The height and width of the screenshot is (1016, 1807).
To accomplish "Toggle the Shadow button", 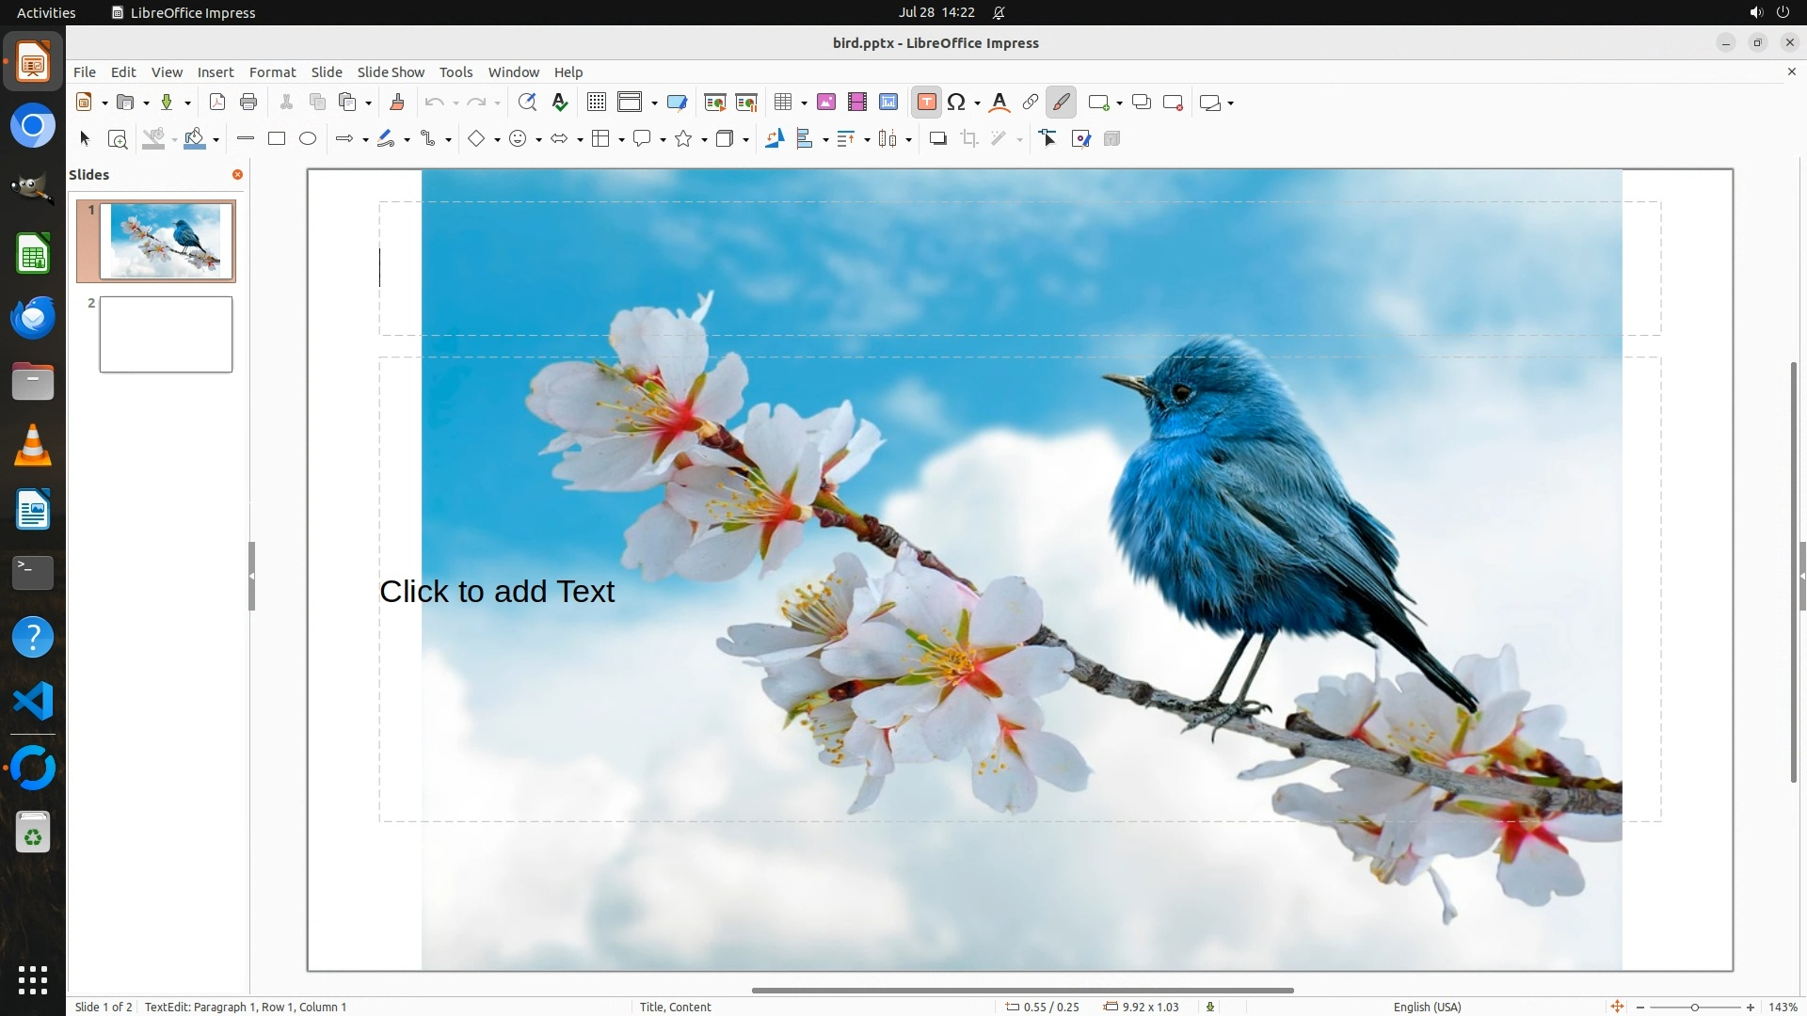I will 937,139.
